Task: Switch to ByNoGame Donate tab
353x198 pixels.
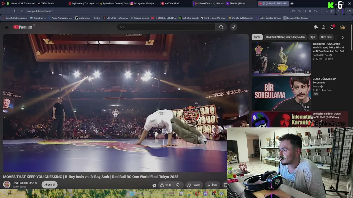Action: (114, 3)
